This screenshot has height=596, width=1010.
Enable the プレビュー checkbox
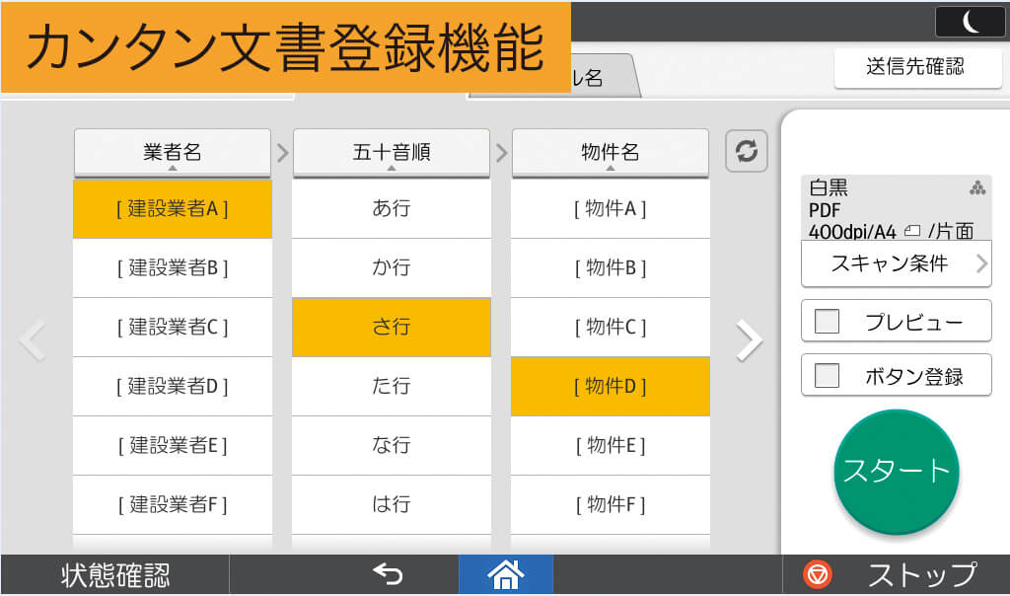point(828,322)
